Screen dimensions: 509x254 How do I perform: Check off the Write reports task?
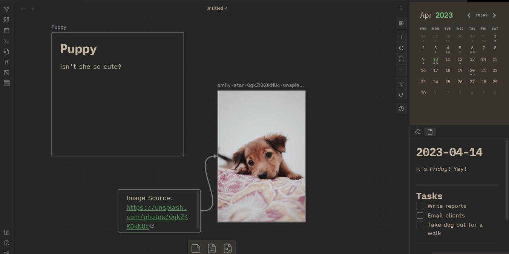pyautogui.click(x=420, y=206)
